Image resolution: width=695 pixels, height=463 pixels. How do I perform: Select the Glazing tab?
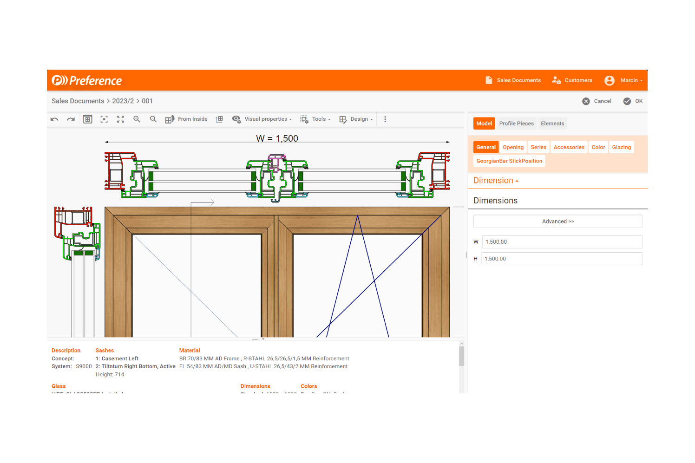point(621,147)
